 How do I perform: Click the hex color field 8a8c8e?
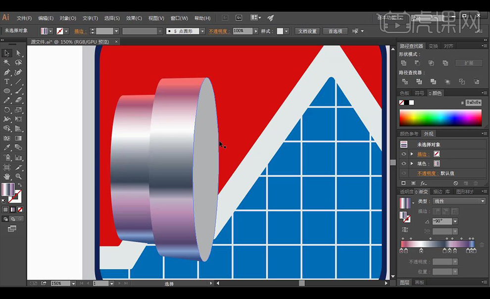(x=474, y=102)
